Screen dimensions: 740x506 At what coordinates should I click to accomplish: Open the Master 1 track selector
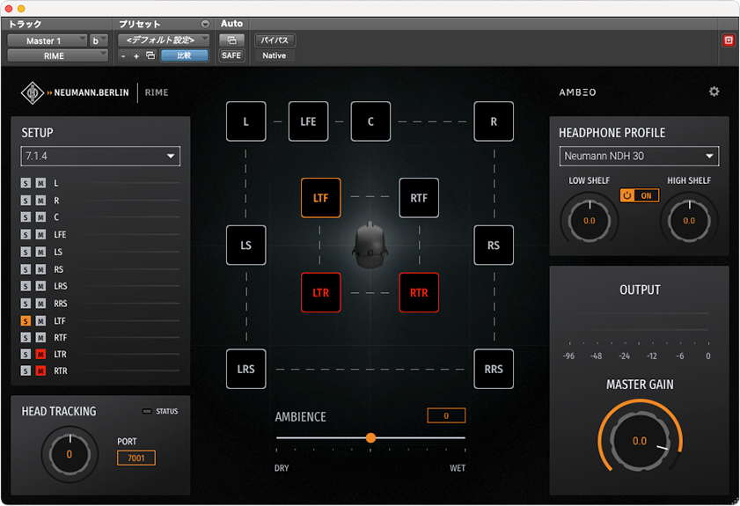click(47, 40)
